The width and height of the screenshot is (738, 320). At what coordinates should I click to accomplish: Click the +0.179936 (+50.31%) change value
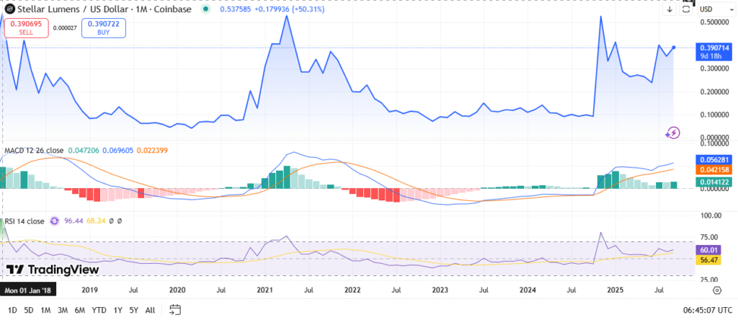290,9
